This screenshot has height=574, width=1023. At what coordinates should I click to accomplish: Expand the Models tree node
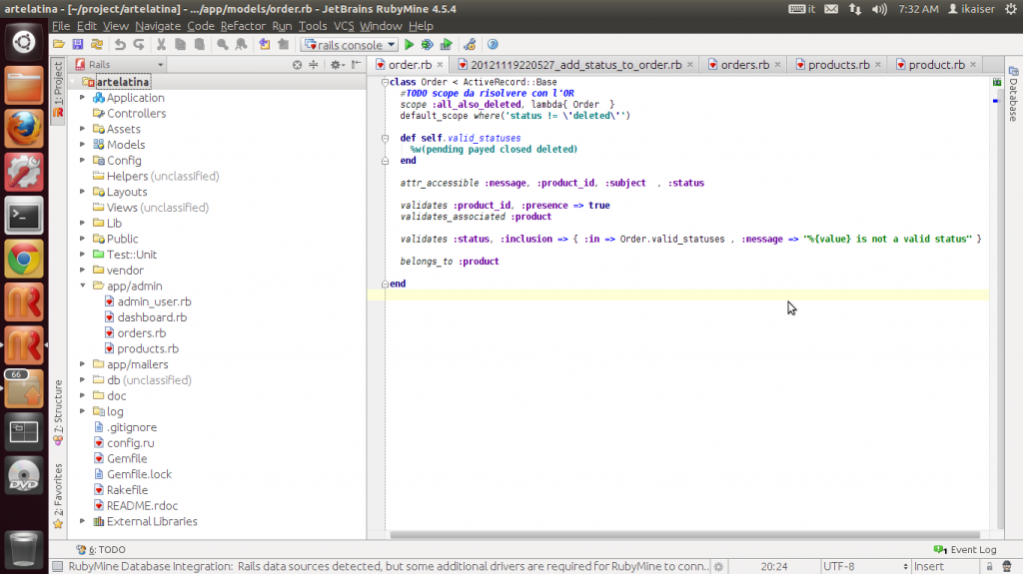[83, 145]
